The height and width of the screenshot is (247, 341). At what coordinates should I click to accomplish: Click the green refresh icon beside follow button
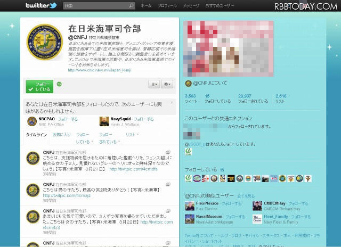click(59, 84)
